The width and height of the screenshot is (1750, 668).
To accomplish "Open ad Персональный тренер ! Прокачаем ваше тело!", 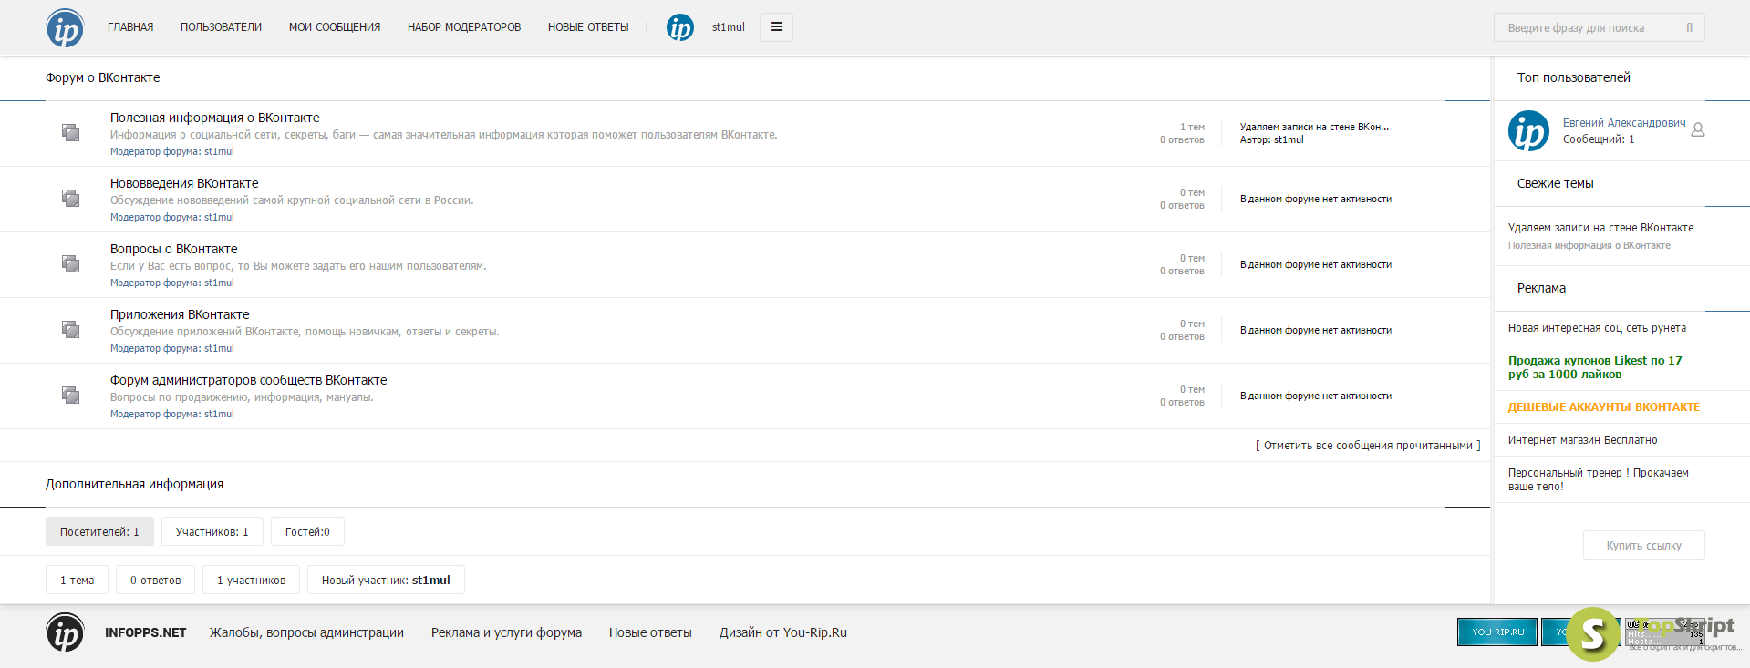I will [1599, 479].
